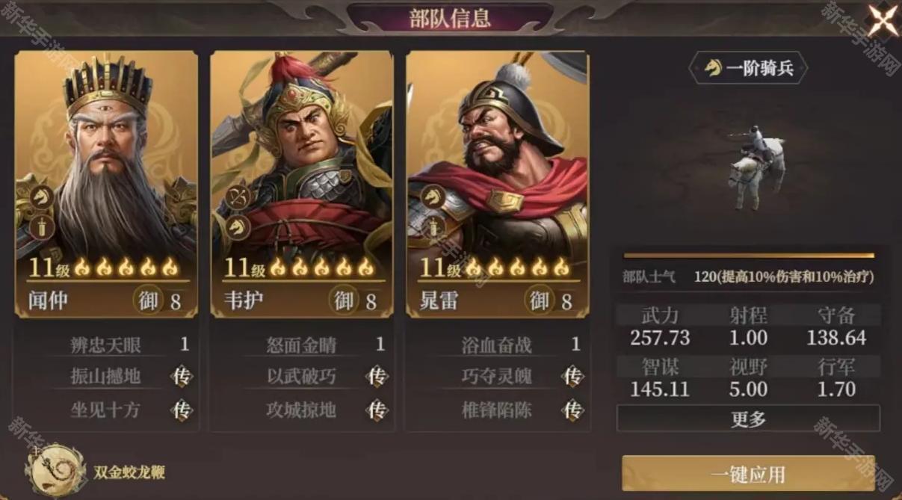
Task: Apply setup with 一键应用 button
Action: click(x=748, y=474)
